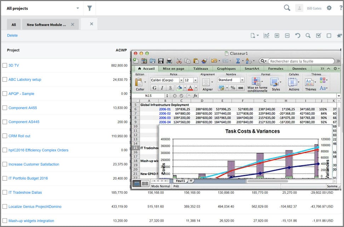Click the scissors cut icon in Excel
Viewport: 344px width, 227px height.
179,61
